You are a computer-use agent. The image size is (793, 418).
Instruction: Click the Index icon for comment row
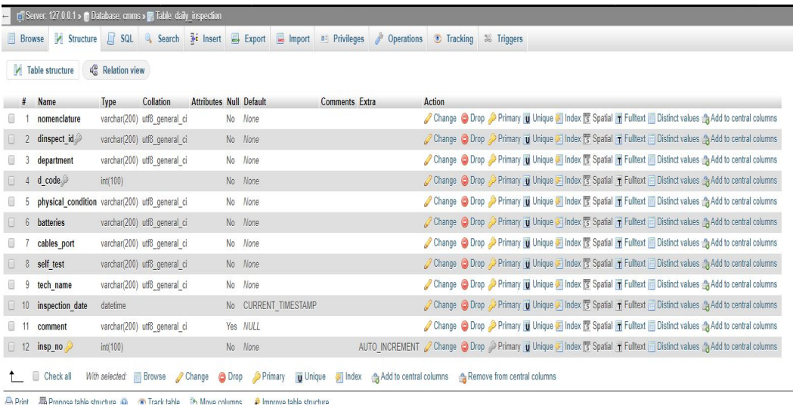click(x=559, y=327)
